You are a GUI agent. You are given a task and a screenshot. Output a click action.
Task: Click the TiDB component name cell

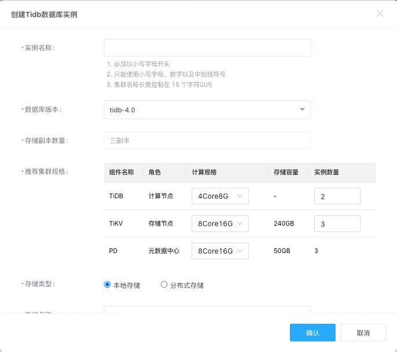pos(116,196)
